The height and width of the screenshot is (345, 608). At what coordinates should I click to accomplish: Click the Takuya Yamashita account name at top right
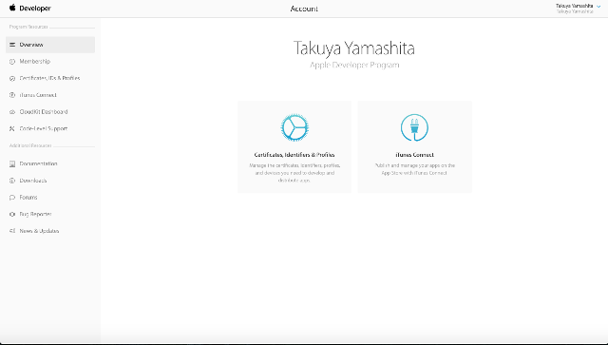574,6
